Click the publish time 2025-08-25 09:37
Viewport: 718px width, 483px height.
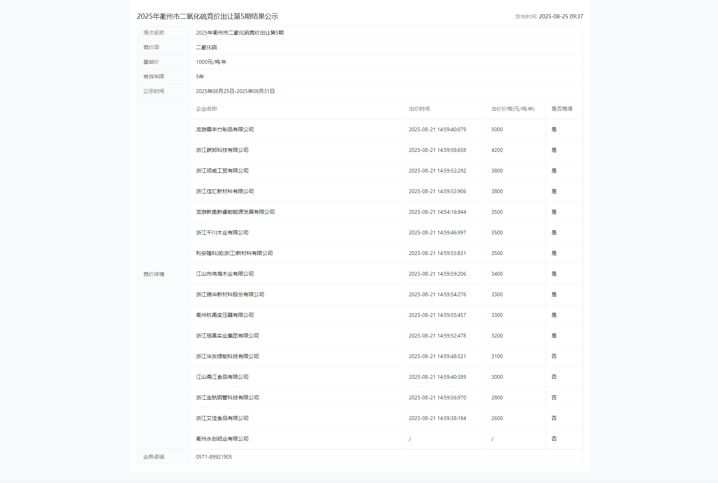click(560, 16)
